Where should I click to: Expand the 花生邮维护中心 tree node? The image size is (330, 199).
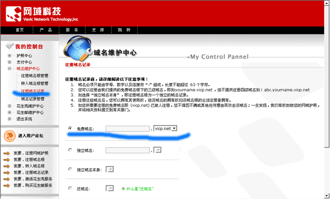(x=9, y=112)
